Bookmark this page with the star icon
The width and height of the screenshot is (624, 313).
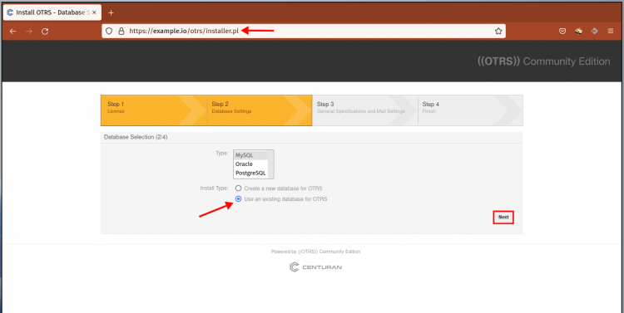click(x=498, y=32)
